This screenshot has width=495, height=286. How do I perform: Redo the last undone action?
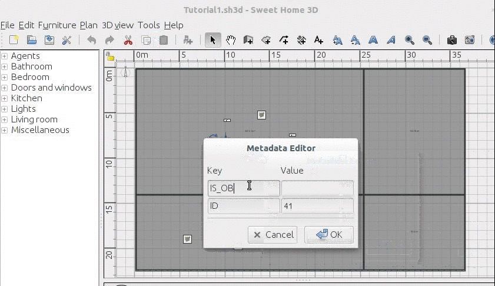click(109, 40)
